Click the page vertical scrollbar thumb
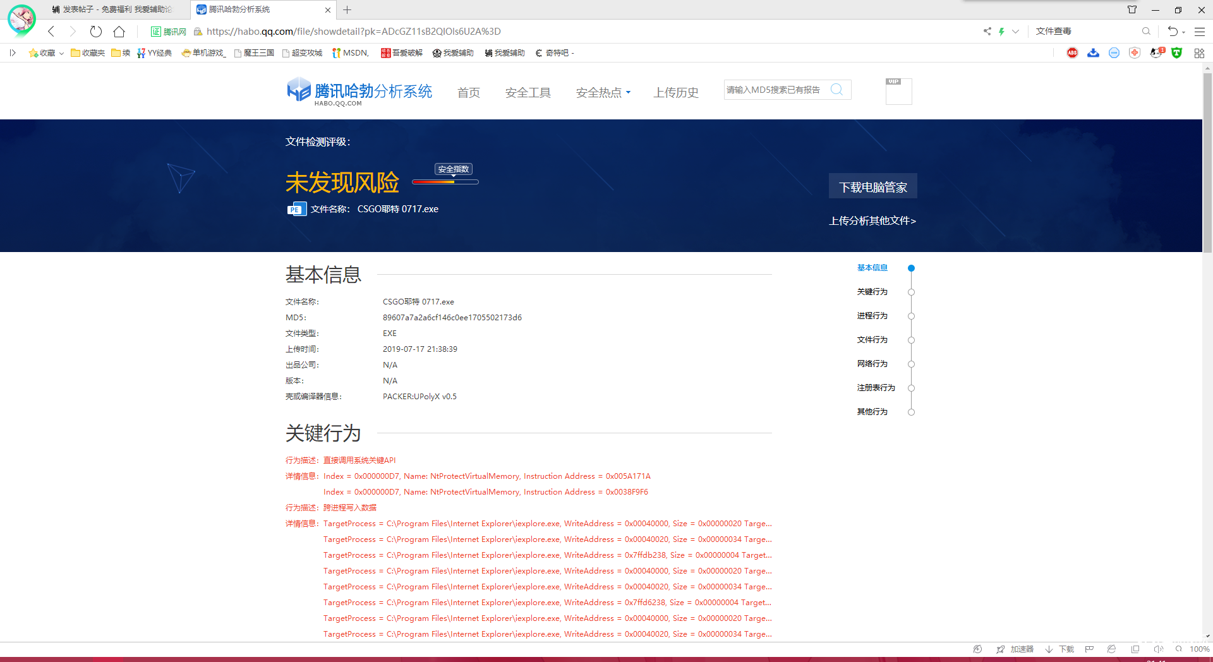Screen dimensions: 1213x662 coord(1207,163)
